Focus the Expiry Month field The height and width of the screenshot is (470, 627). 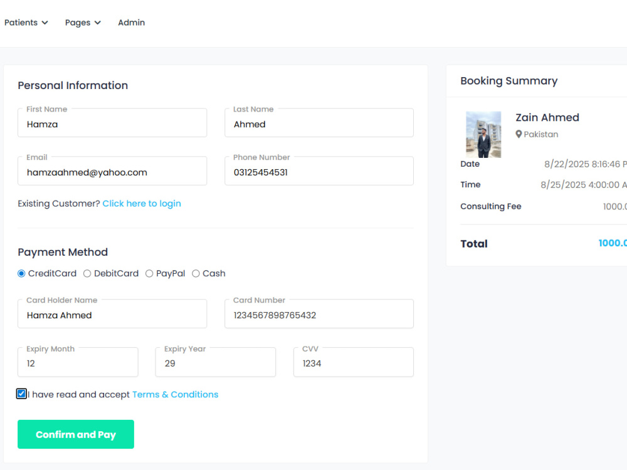click(78, 362)
